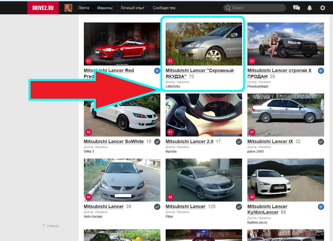Open red Lancer thumbnail rated 63

[122, 44]
